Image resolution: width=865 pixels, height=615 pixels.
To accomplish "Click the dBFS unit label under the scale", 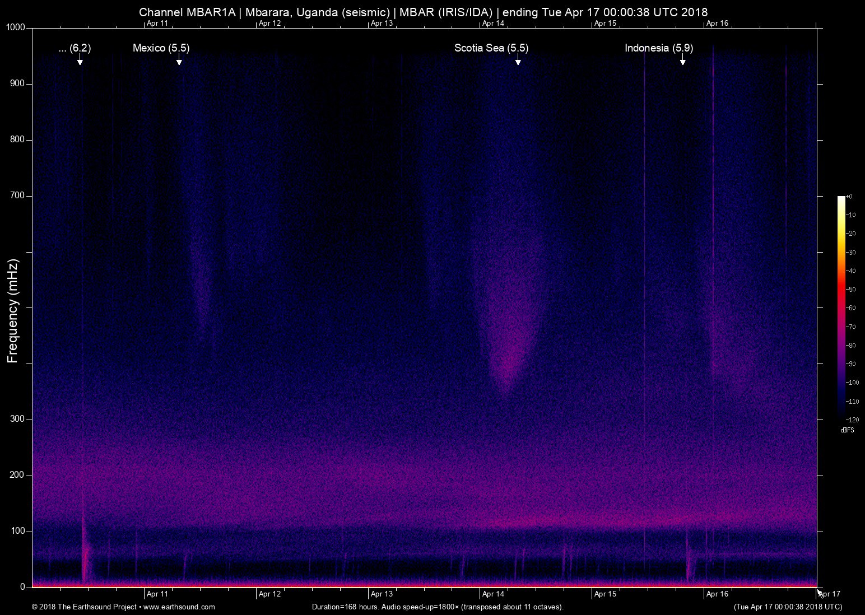I will (847, 430).
